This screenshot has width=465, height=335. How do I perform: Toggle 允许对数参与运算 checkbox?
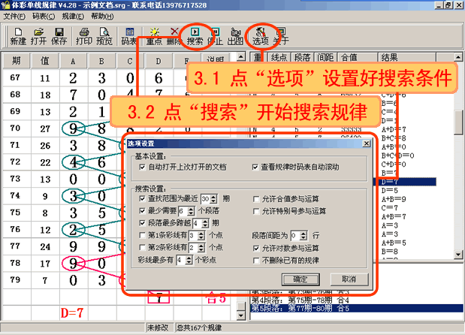pos(256,248)
